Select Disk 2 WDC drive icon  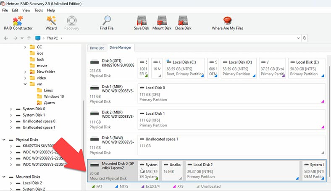[95, 114]
